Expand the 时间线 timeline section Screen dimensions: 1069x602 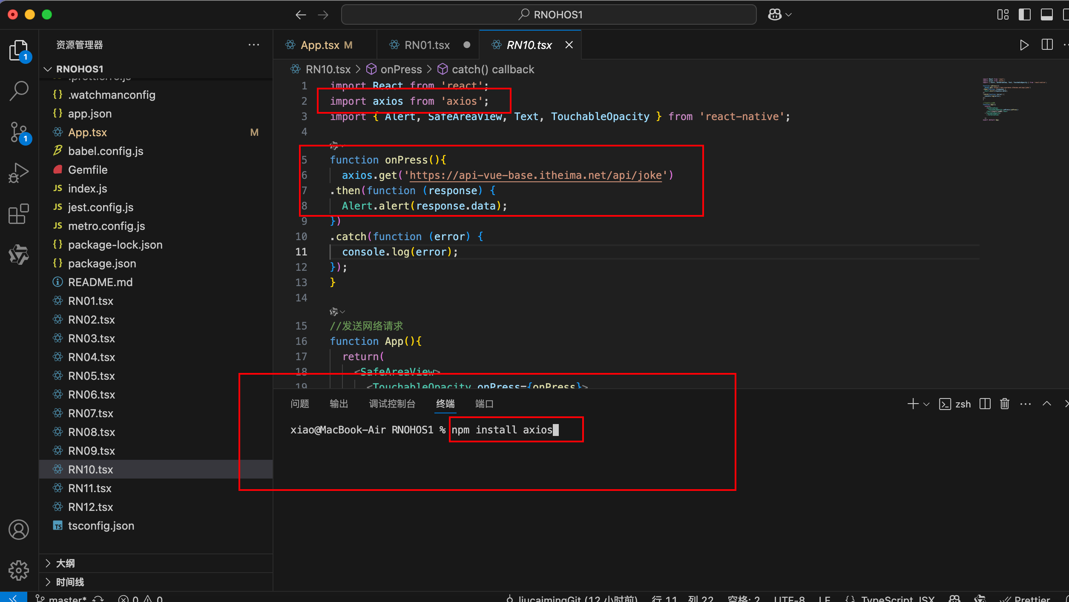coord(156,582)
